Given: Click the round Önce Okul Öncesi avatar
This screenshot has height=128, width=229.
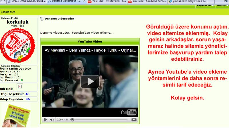Looking at the screenshot, I should point(18,45).
